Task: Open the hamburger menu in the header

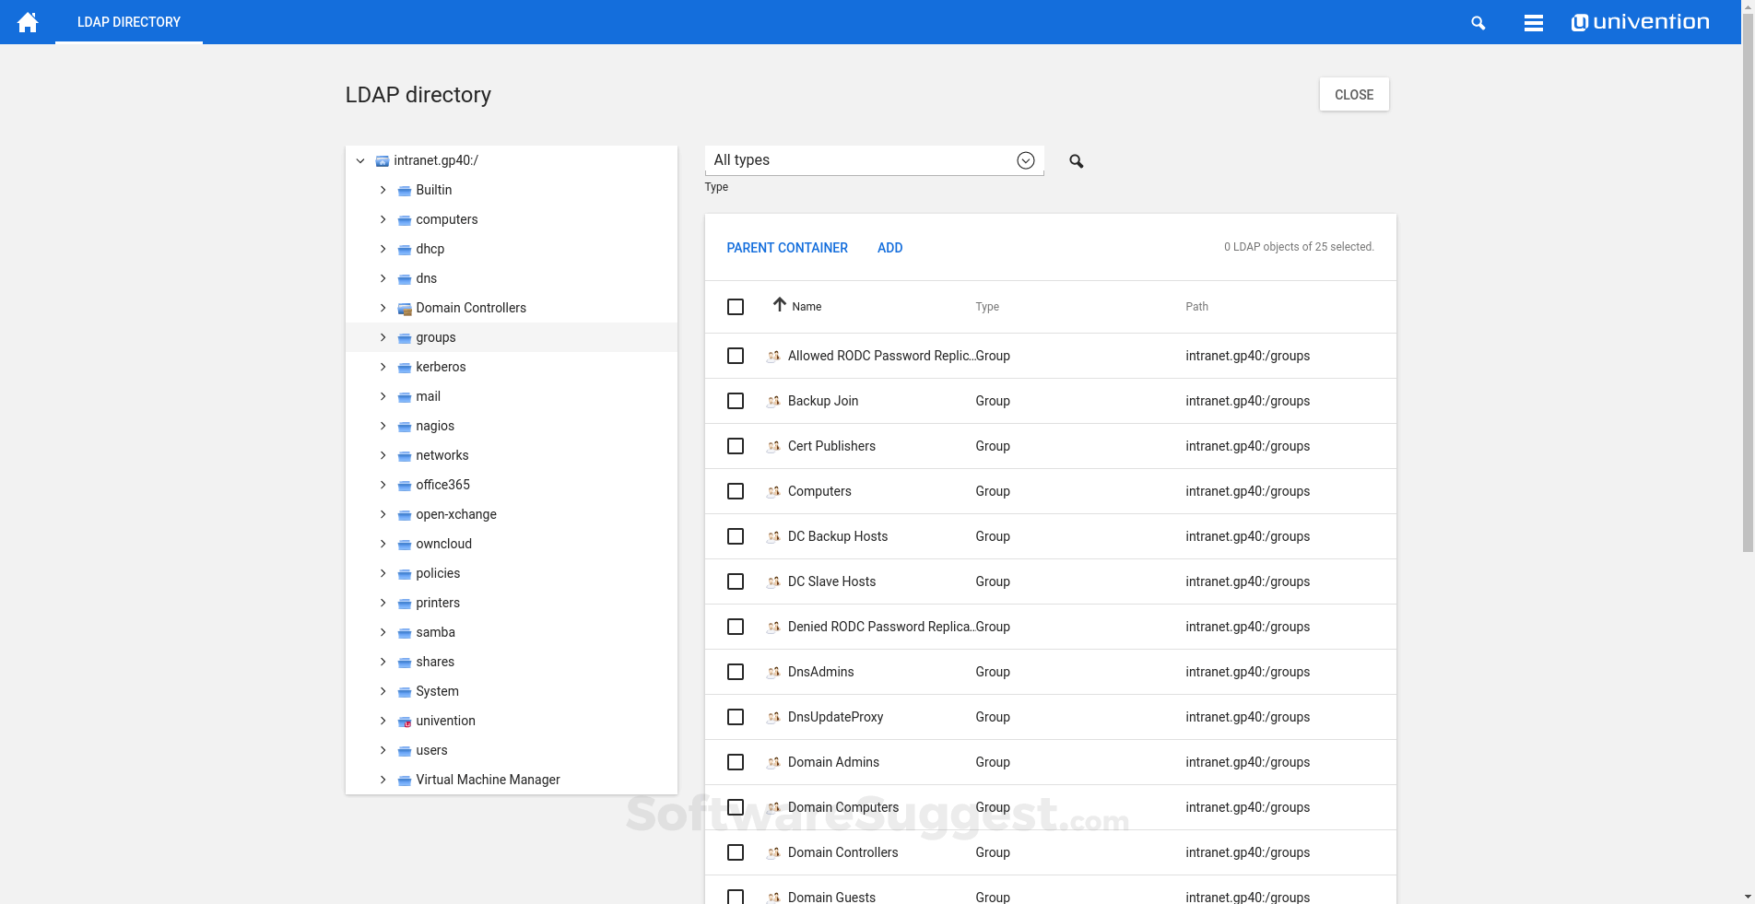Action: point(1533,23)
